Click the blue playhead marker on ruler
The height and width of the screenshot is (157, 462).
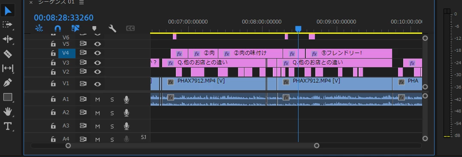click(298, 29)
